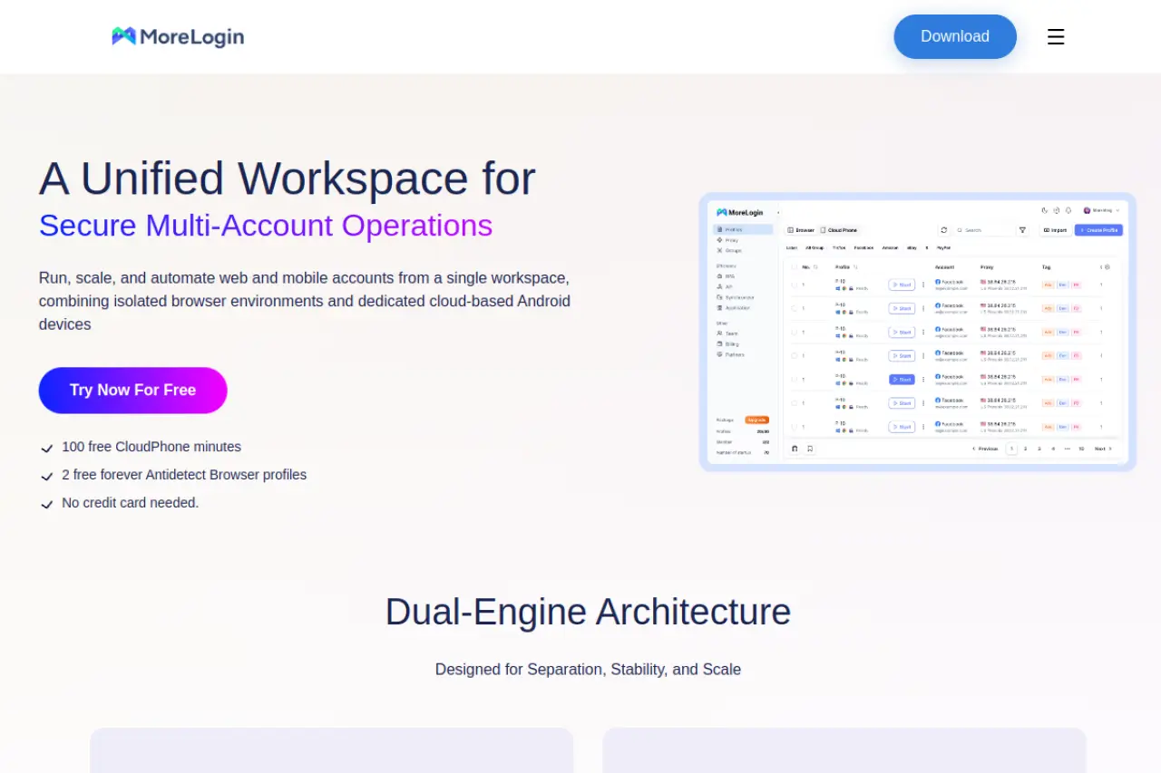Go to the Next page in pagination

click(x=1102, y=449)
